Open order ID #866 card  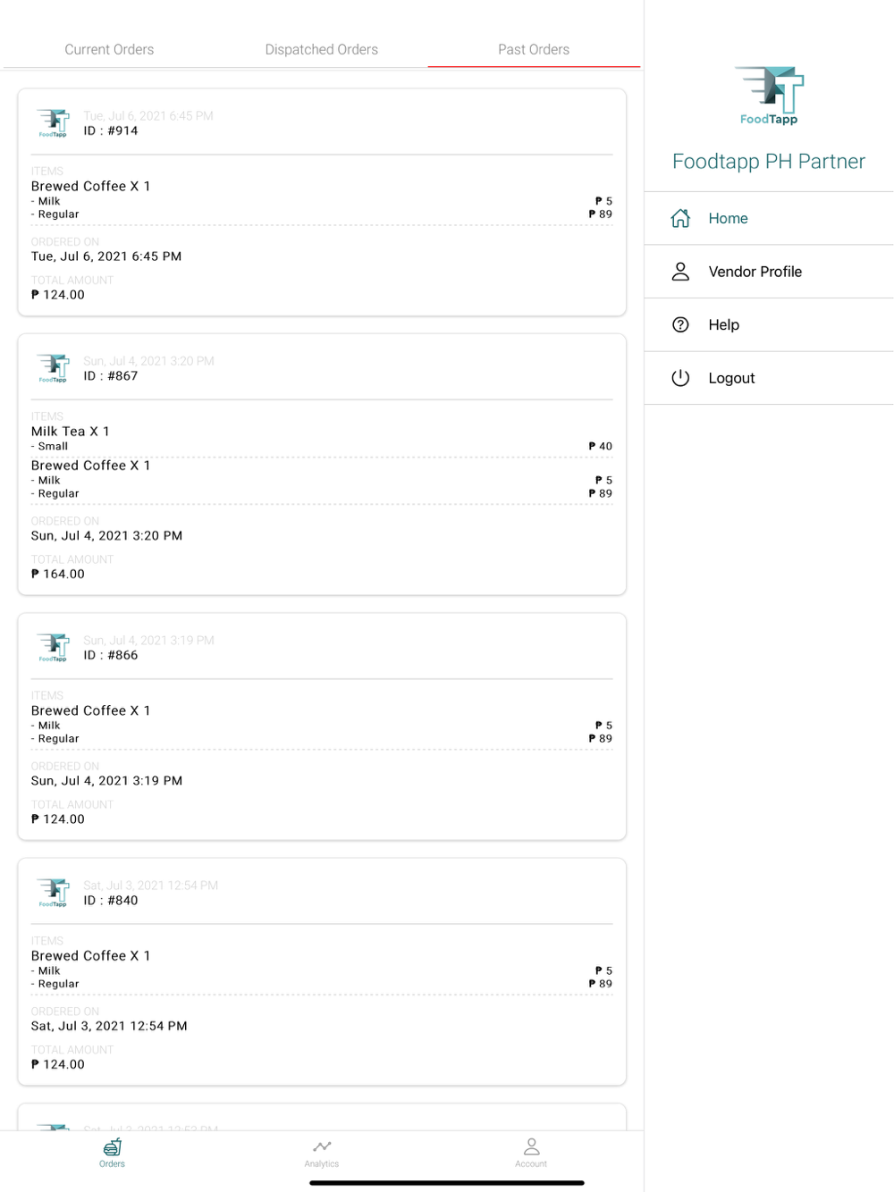[322, 726]
